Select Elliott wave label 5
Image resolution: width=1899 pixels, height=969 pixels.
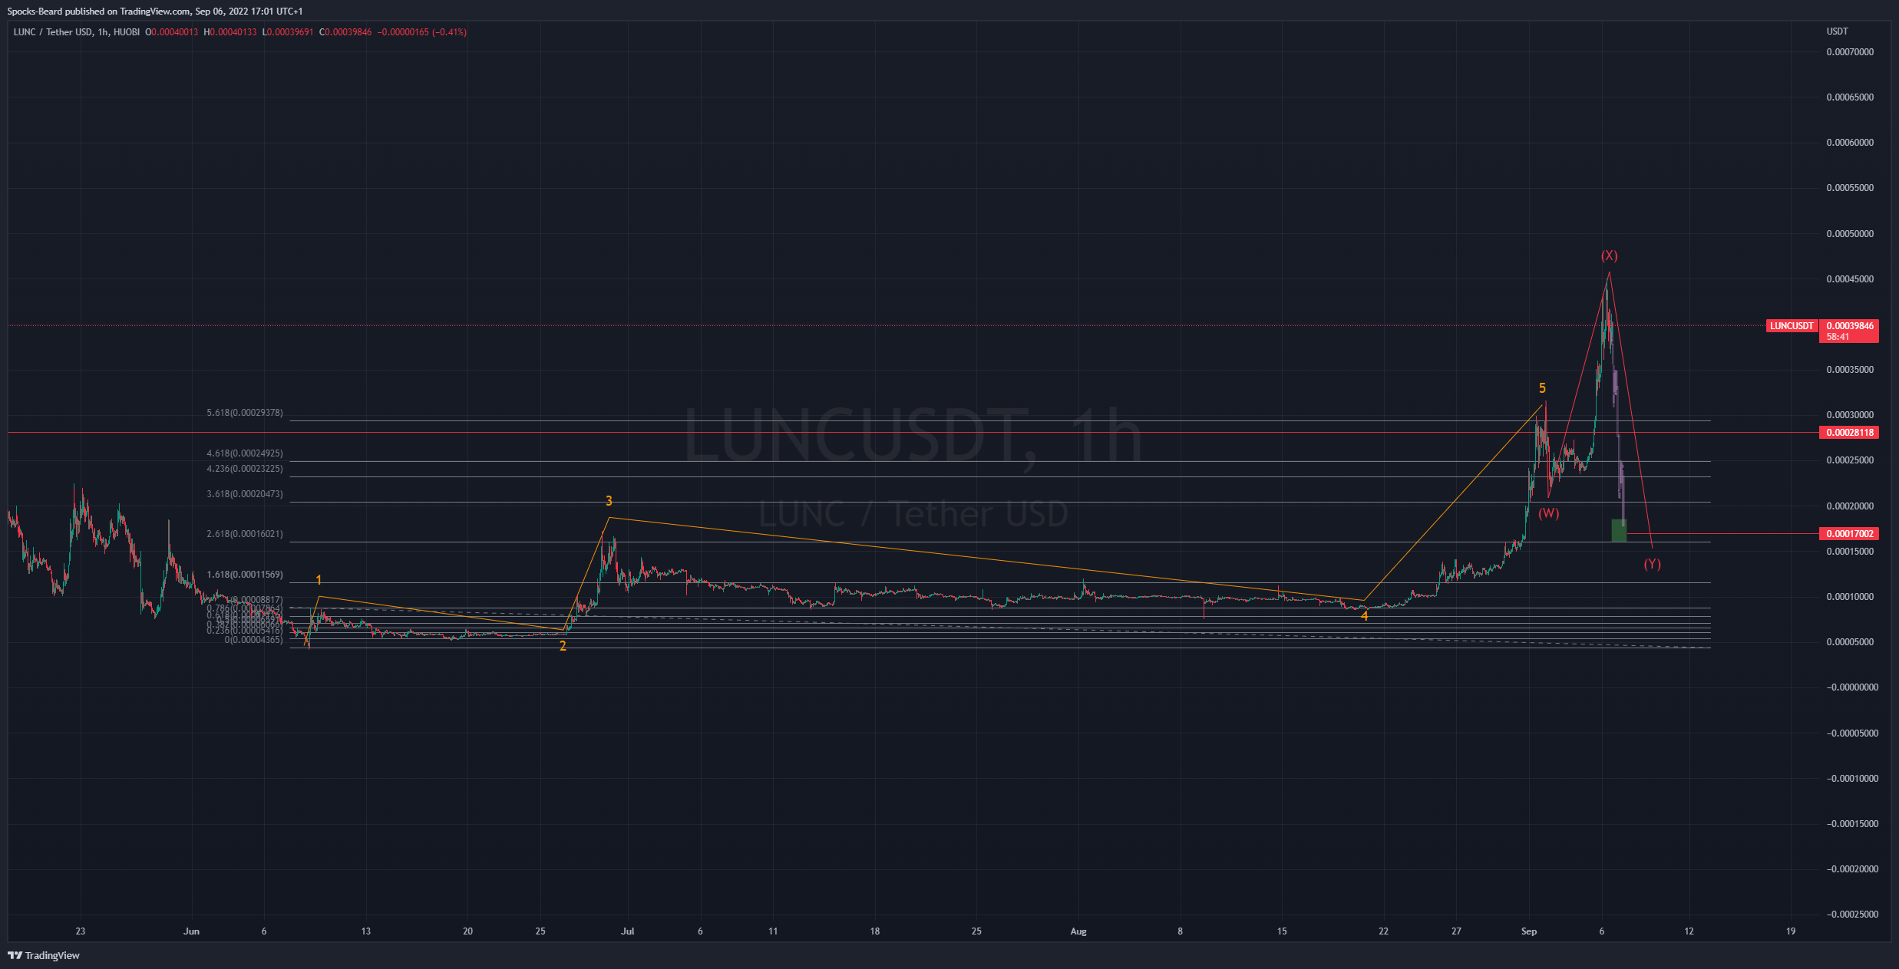point(1542,388)
